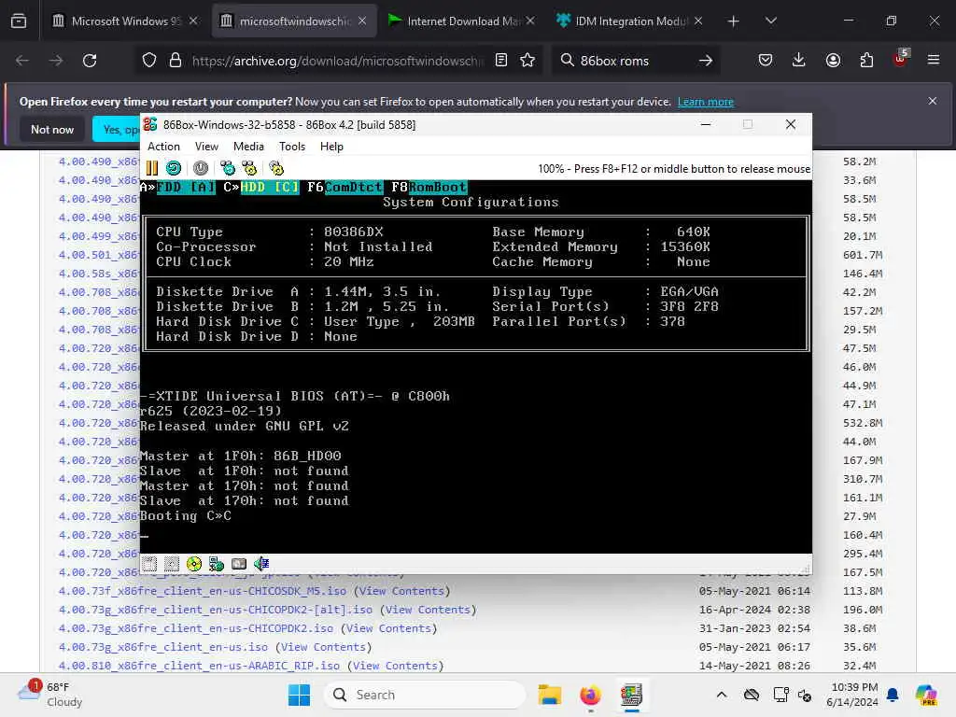Open the Media menu in 86Box

coord(248,147)
